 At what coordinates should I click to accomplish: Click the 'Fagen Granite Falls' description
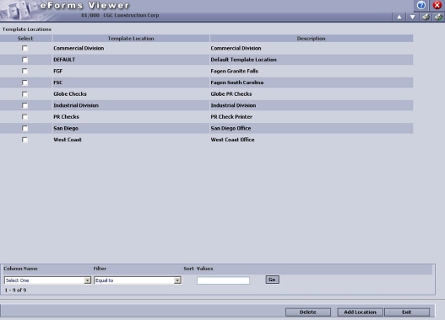pyautogui.click(x=235, y=71)
